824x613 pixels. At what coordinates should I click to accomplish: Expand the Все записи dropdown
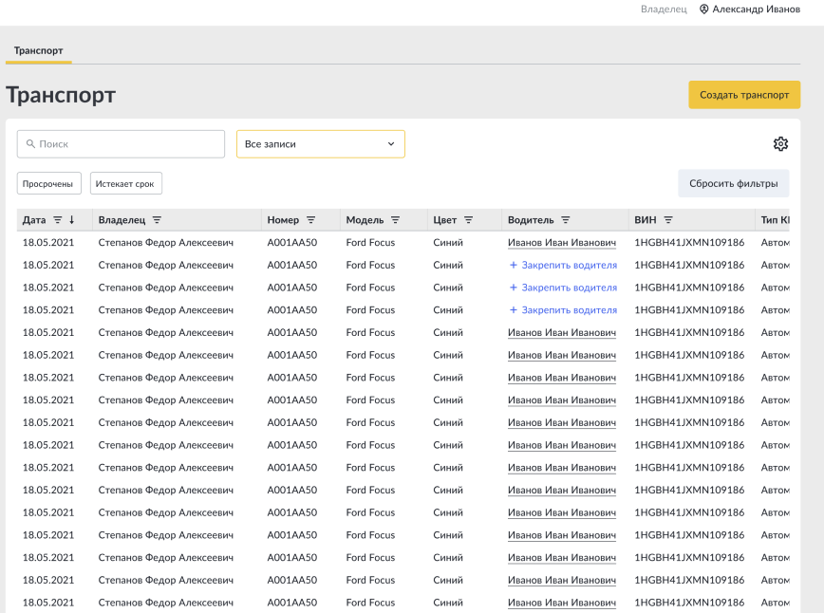[320, 144]
